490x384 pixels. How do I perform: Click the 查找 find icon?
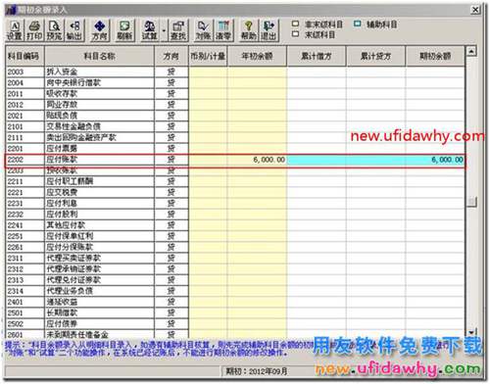pyautogui.click(x=178, y=30)
